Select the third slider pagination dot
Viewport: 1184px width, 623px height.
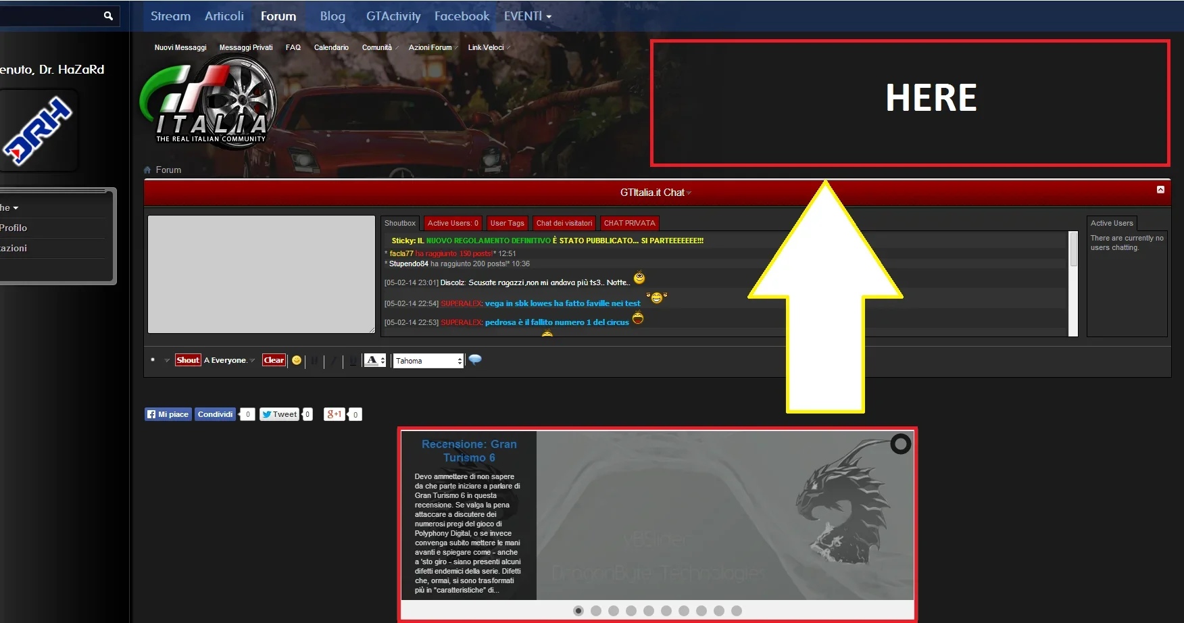[614, 611]
